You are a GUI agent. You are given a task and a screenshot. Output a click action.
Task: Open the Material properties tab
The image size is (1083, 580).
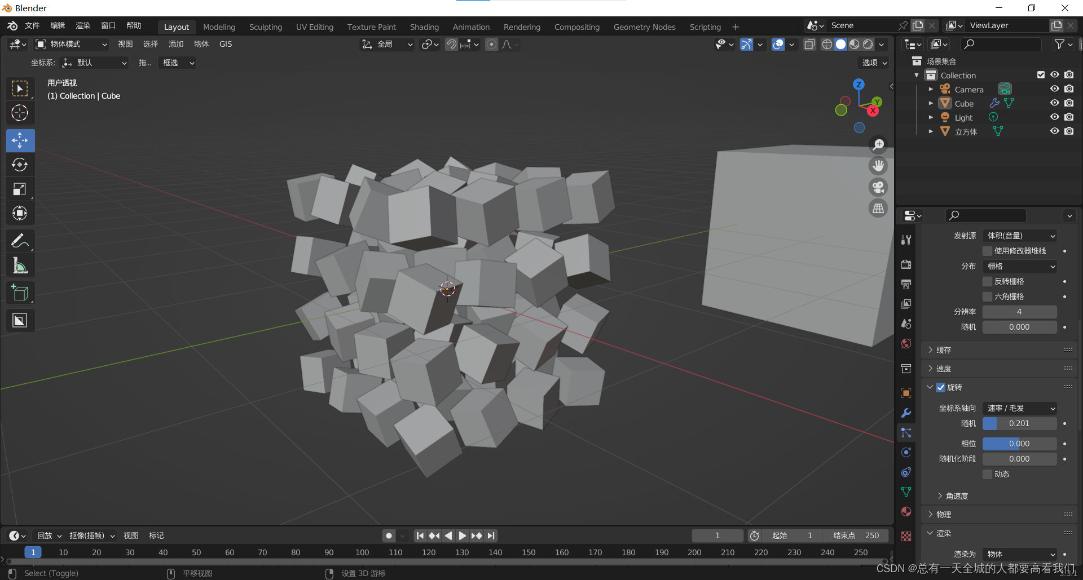point(906,511)
